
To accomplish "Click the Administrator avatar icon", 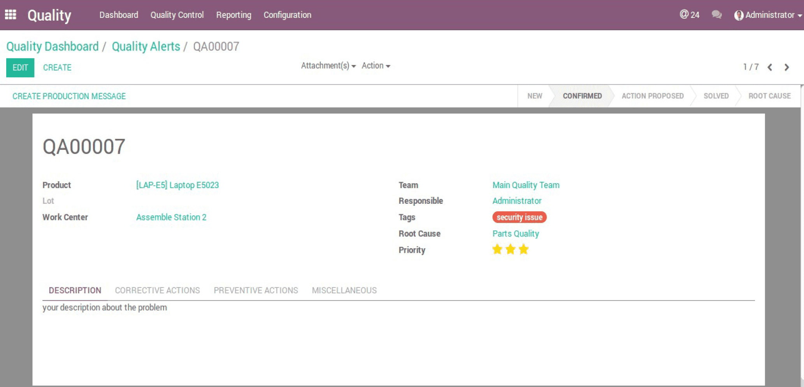I will point(738,15).
